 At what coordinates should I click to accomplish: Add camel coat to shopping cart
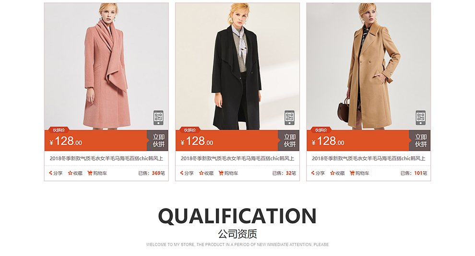[x=359, y=173]
